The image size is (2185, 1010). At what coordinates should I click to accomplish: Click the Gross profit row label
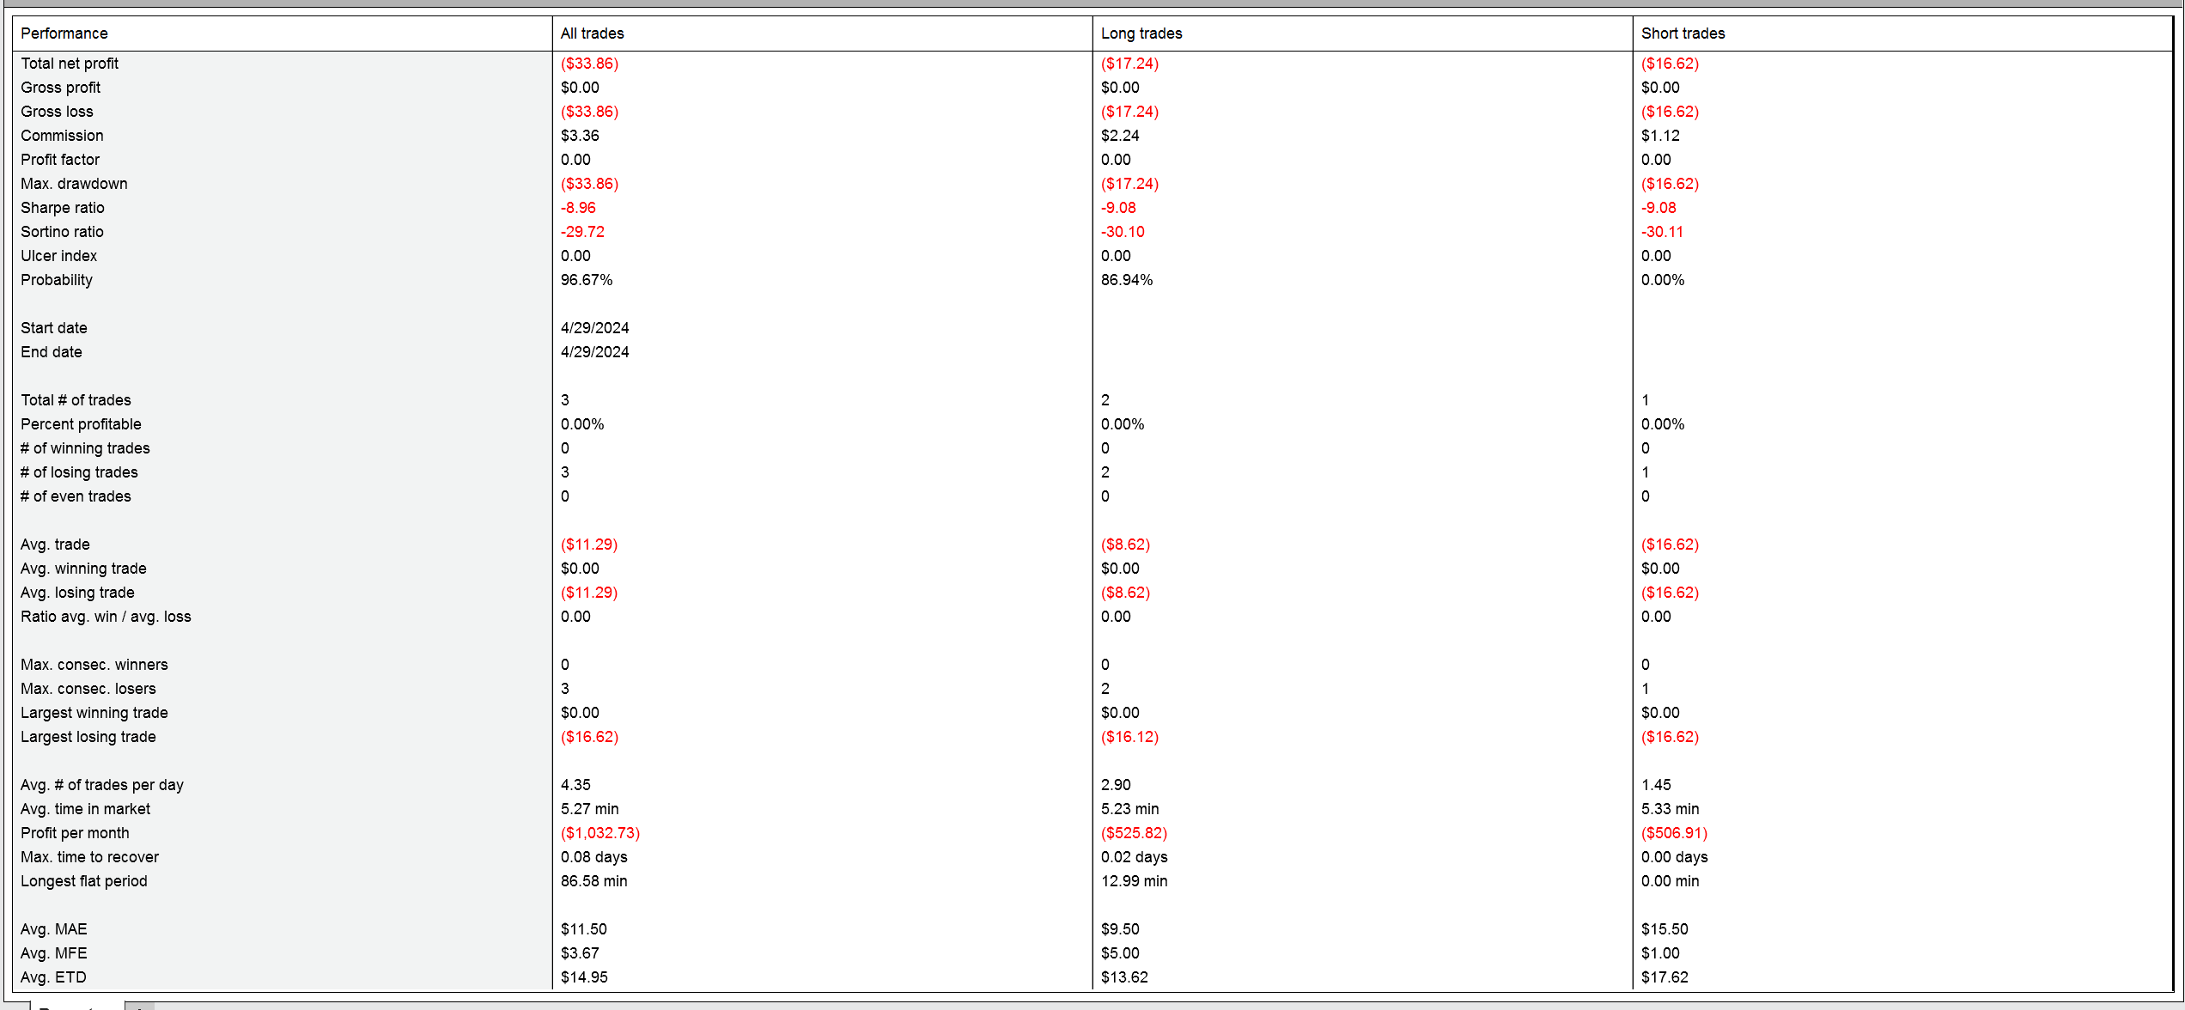coord(60,88)
